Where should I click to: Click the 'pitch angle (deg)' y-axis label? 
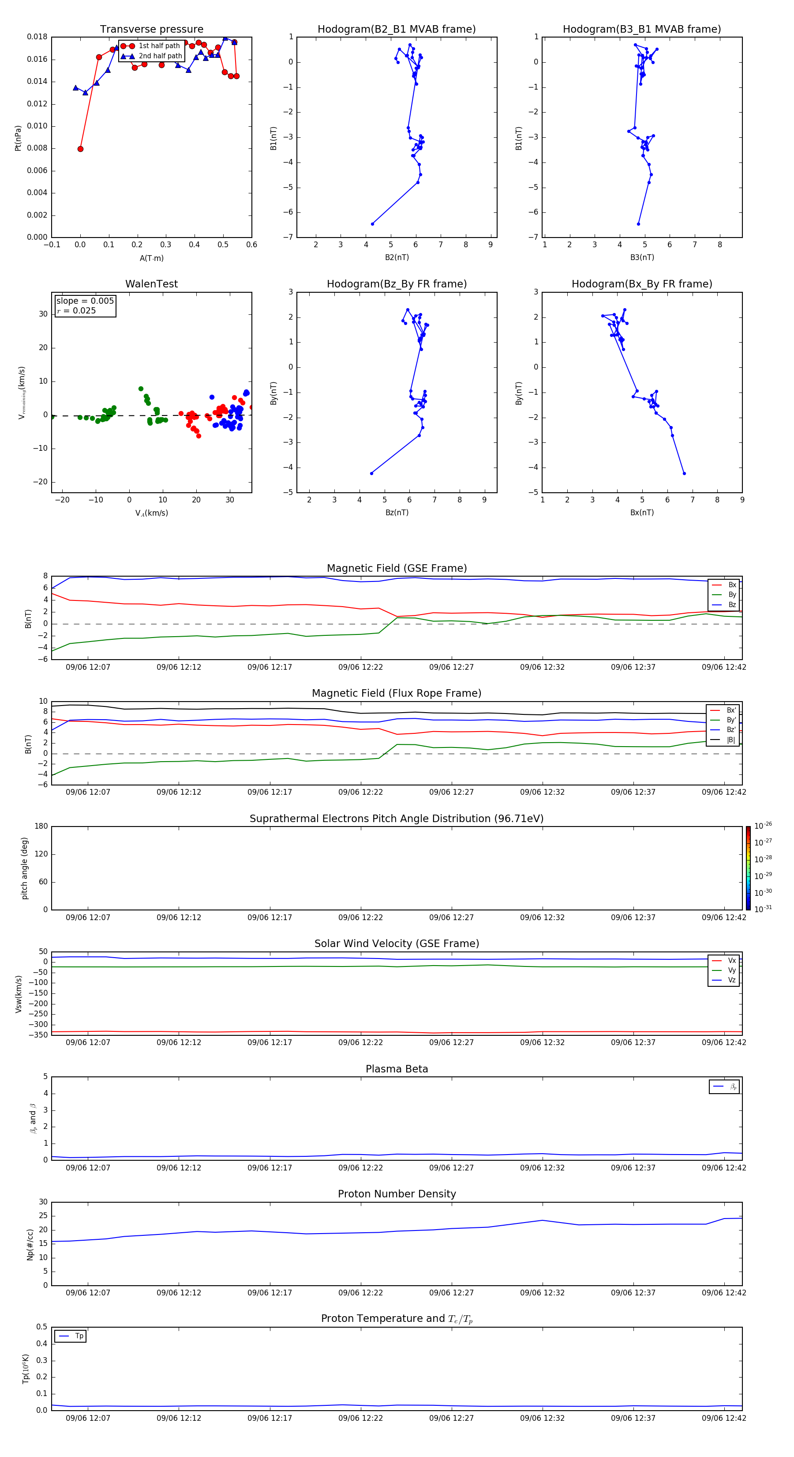tap(24, 868)
